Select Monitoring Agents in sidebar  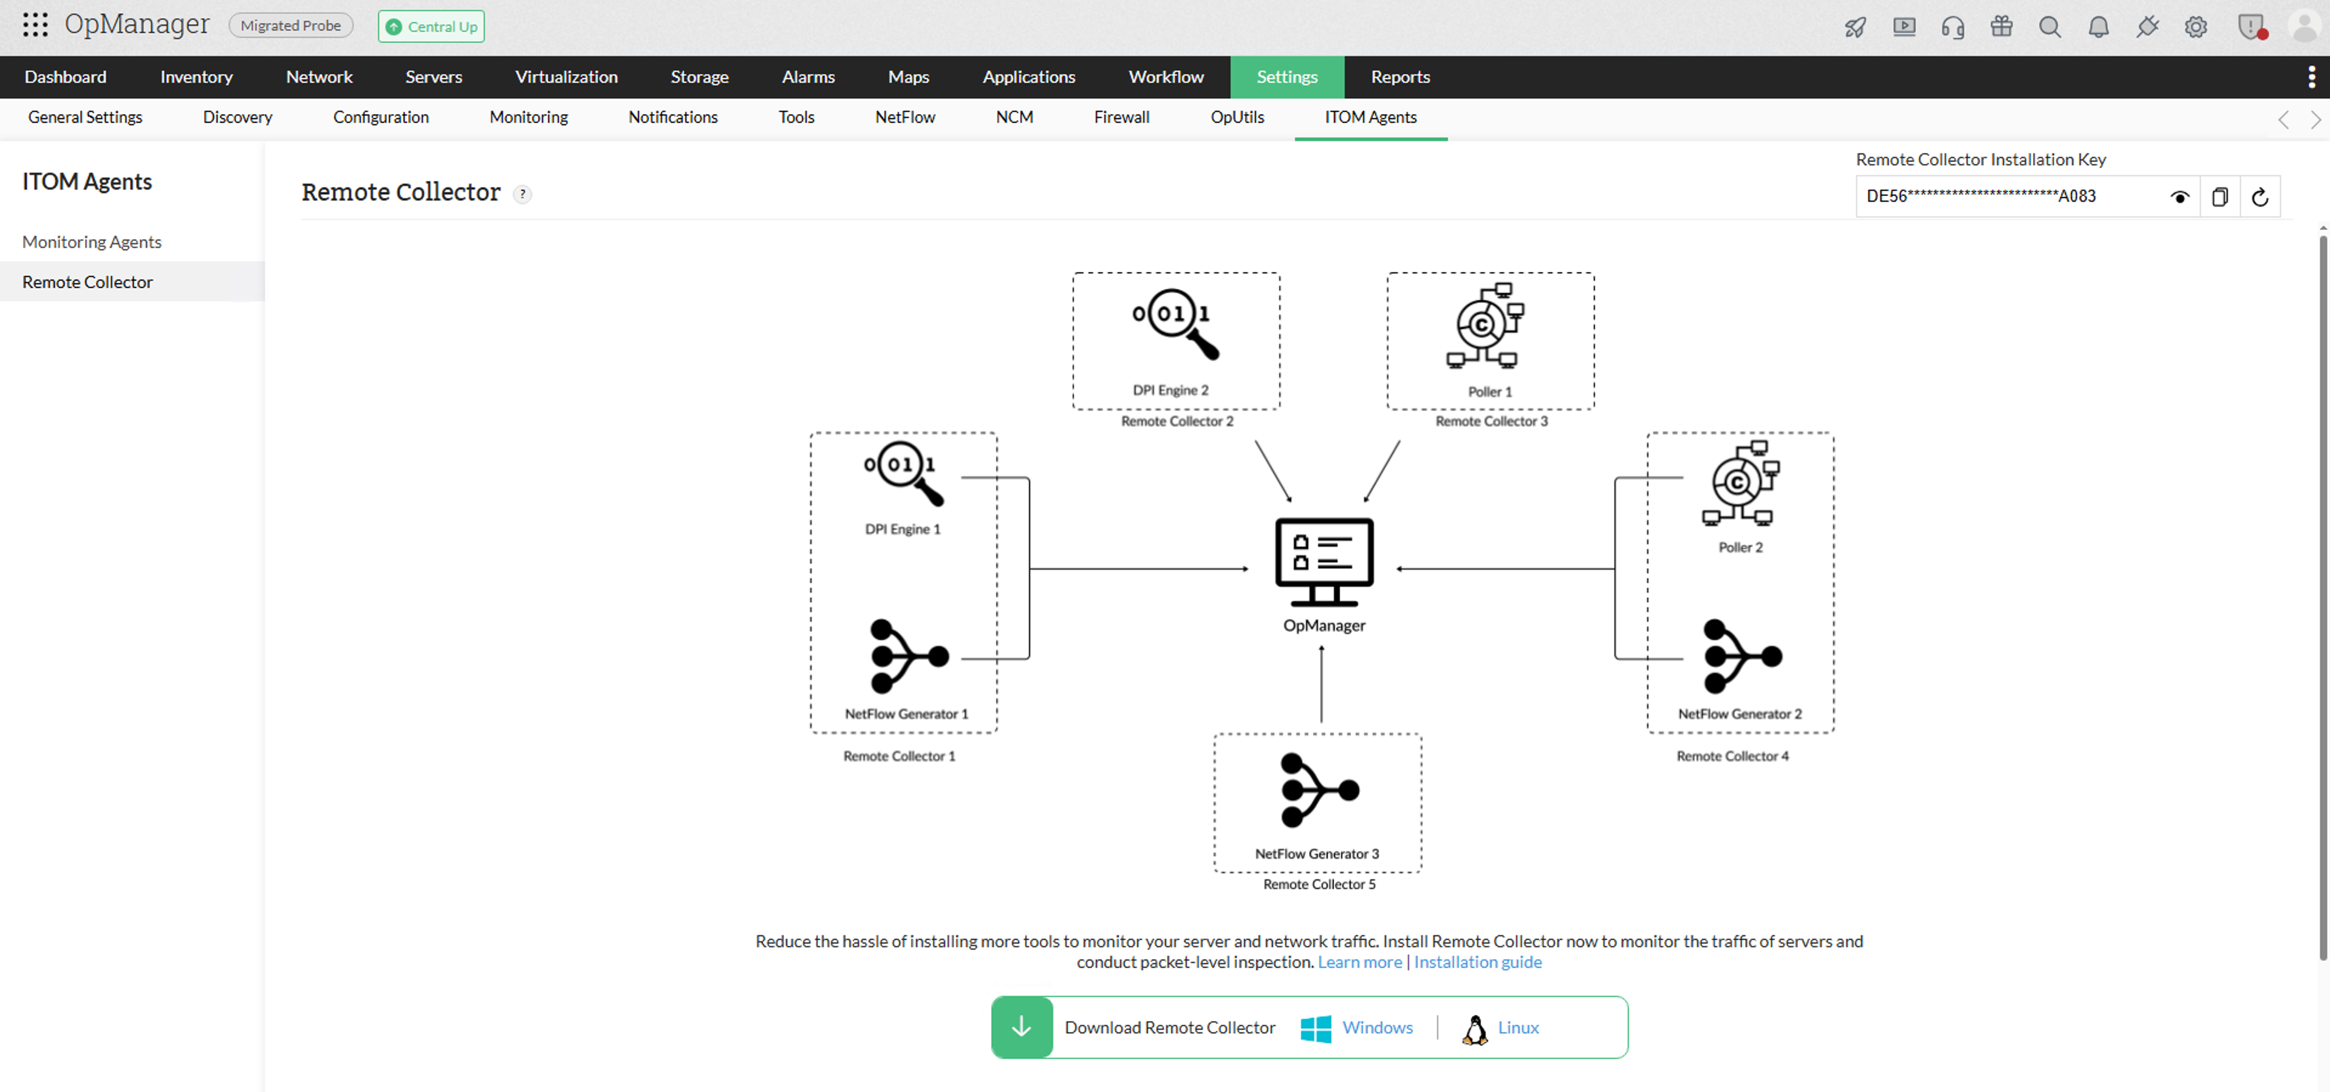91,242
